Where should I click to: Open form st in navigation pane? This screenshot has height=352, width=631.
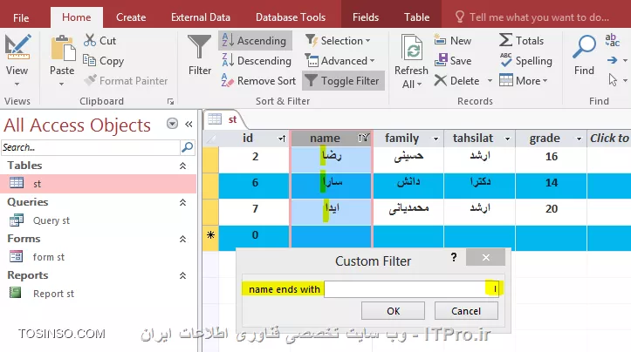pyautogui.click(x=48, y=257)
